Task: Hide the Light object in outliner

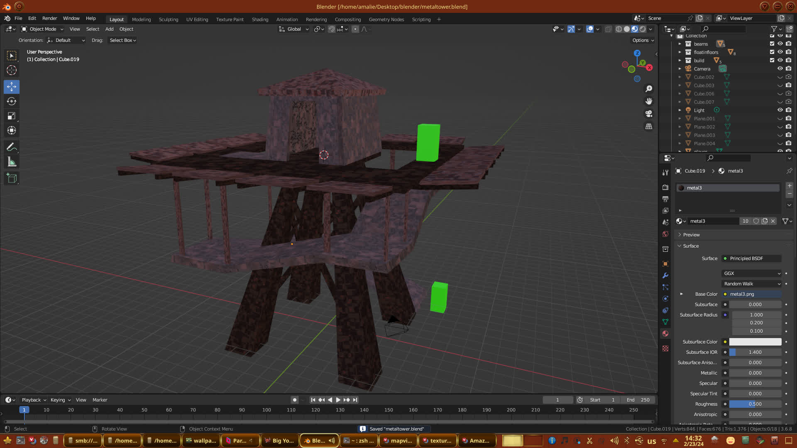Action: pos(780,110)
